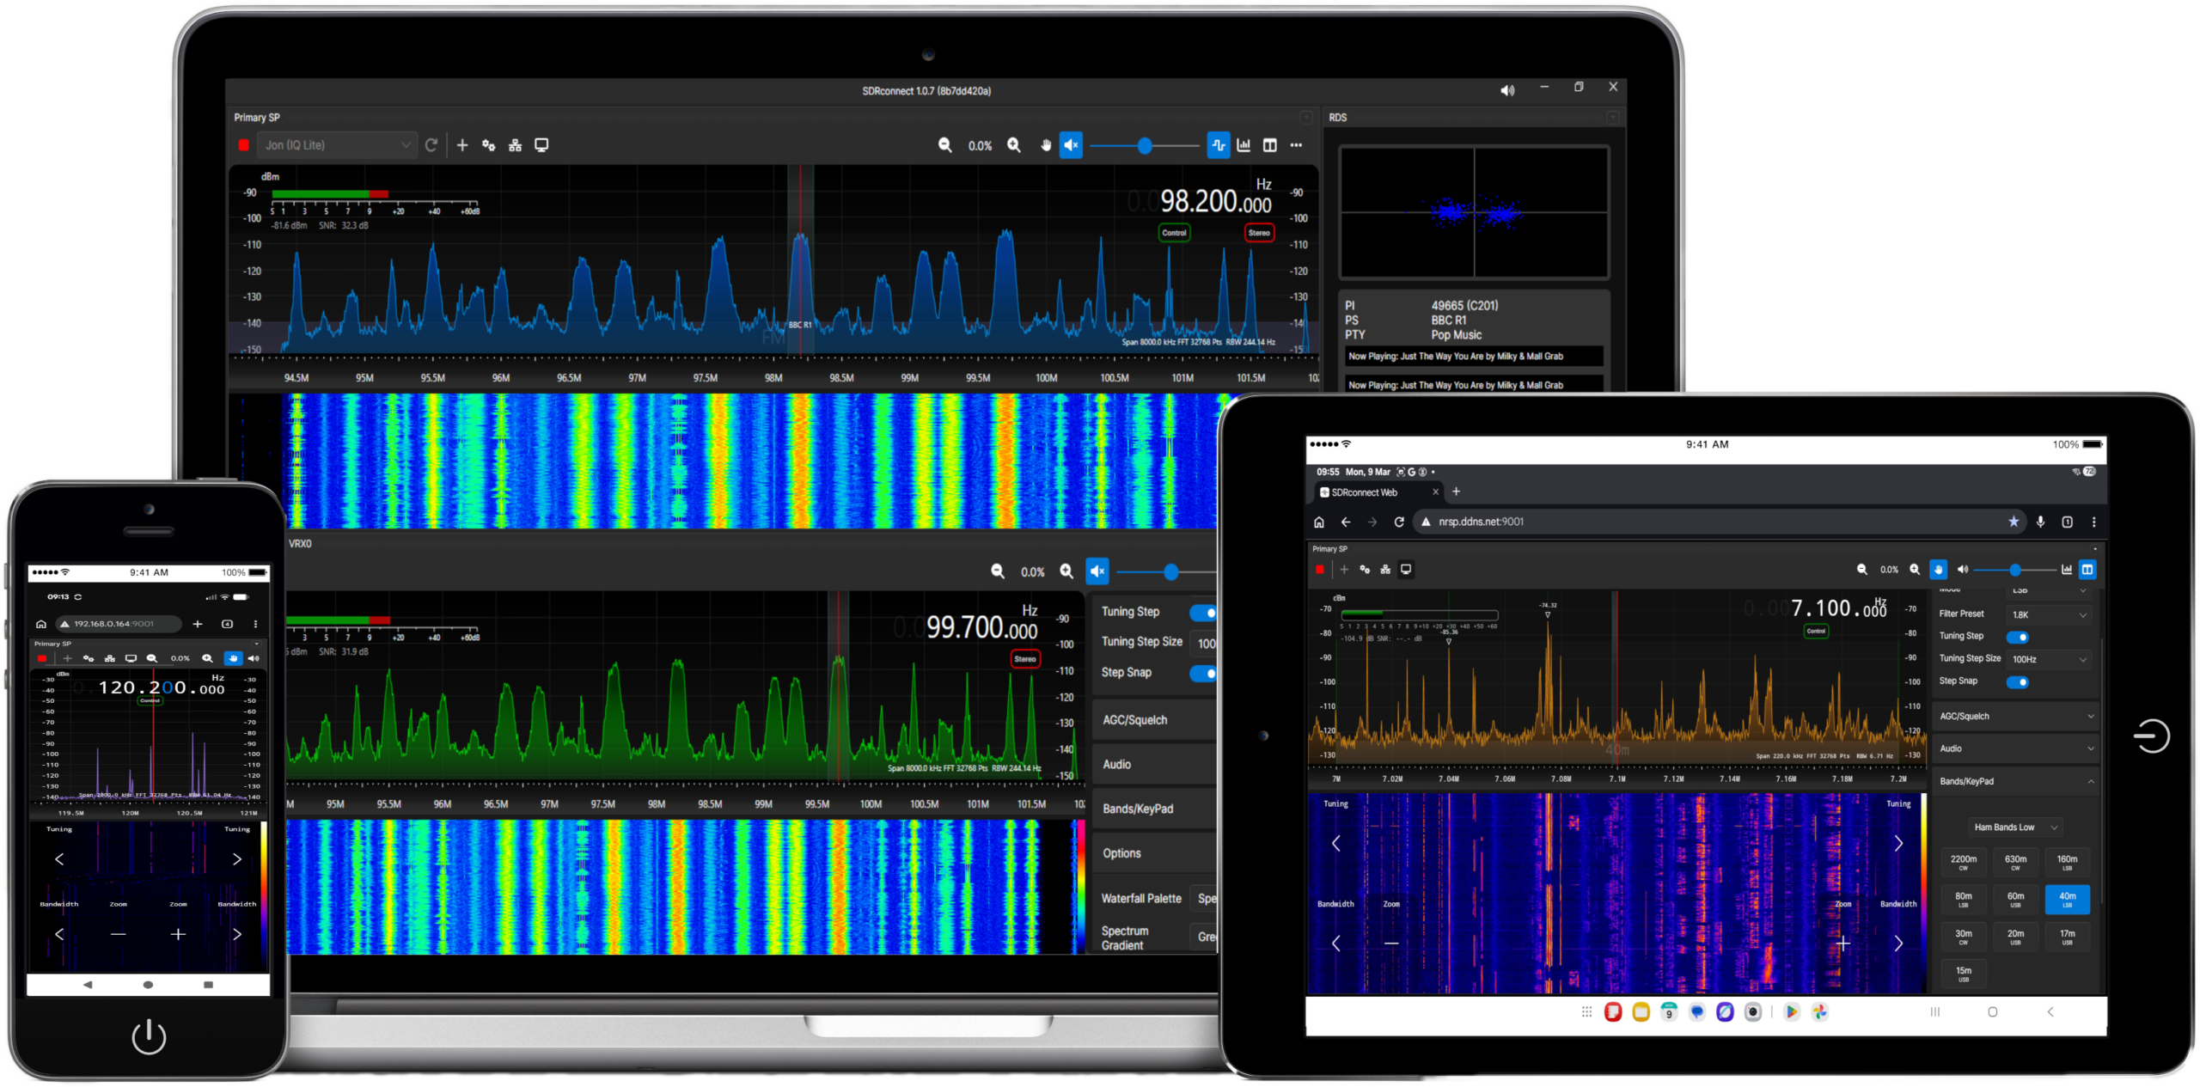
Task: Tap the phone's power button
Action: click(x=149, y=1036)
